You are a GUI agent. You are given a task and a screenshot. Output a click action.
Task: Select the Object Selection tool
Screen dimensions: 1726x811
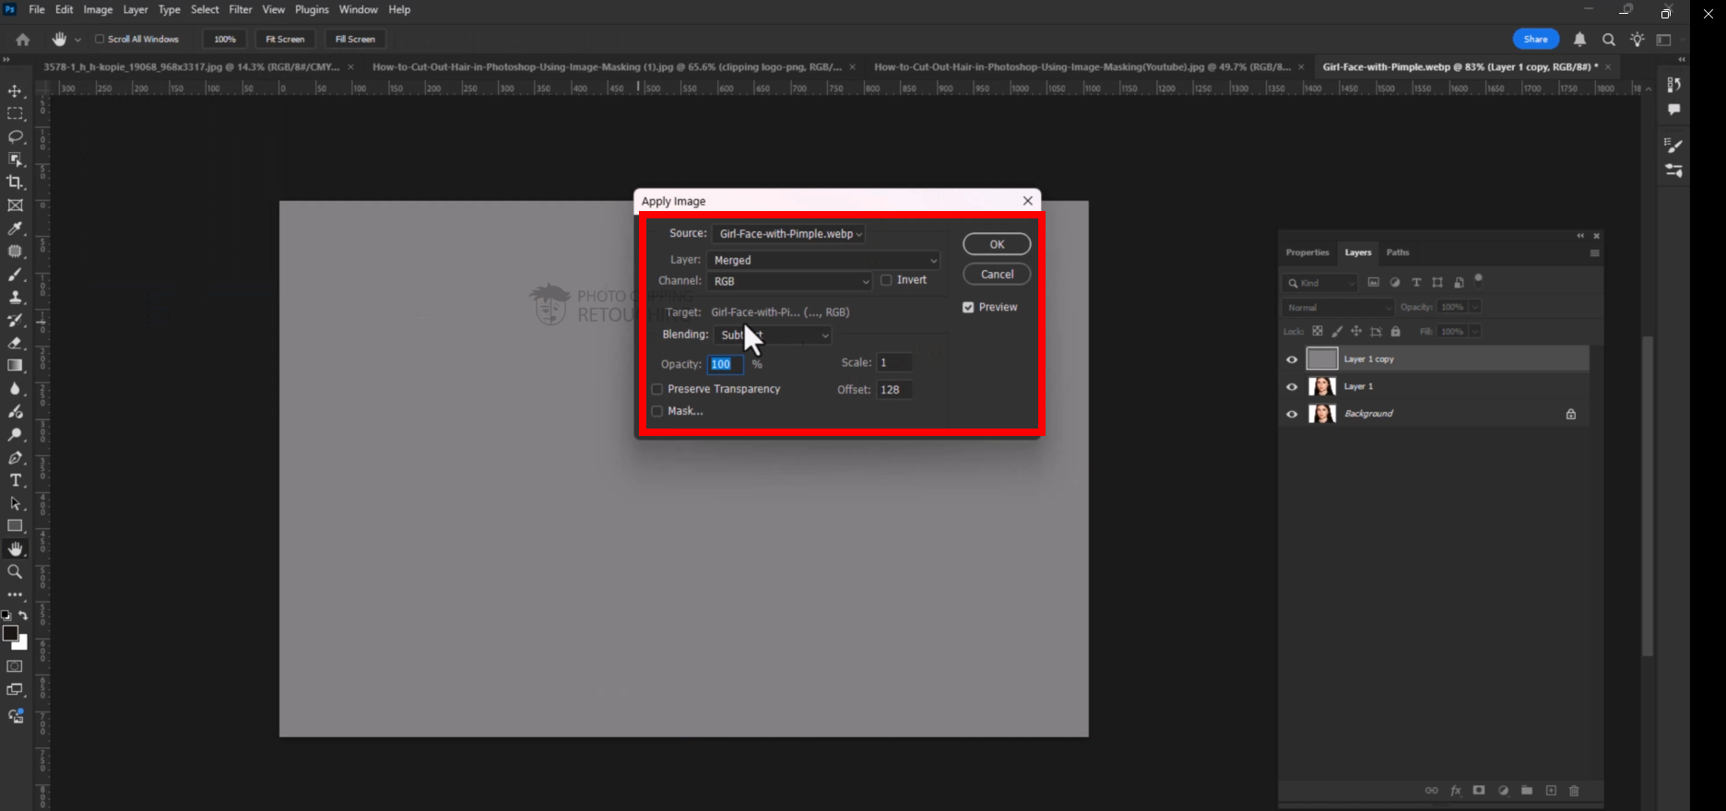15,159
